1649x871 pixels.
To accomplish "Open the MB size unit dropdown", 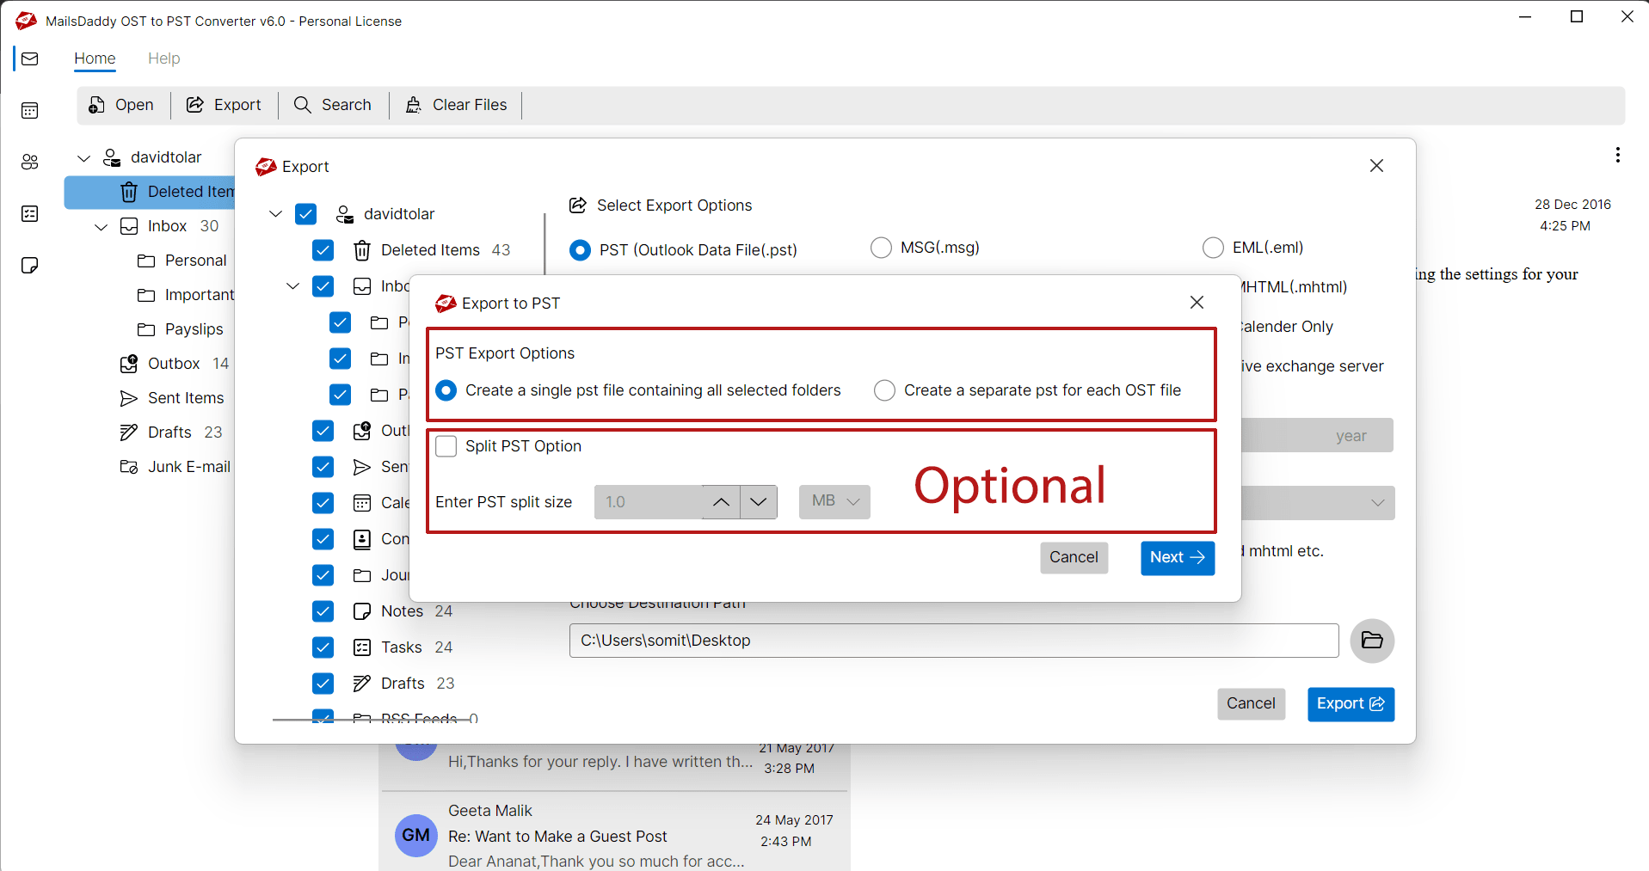I will 834,501.
